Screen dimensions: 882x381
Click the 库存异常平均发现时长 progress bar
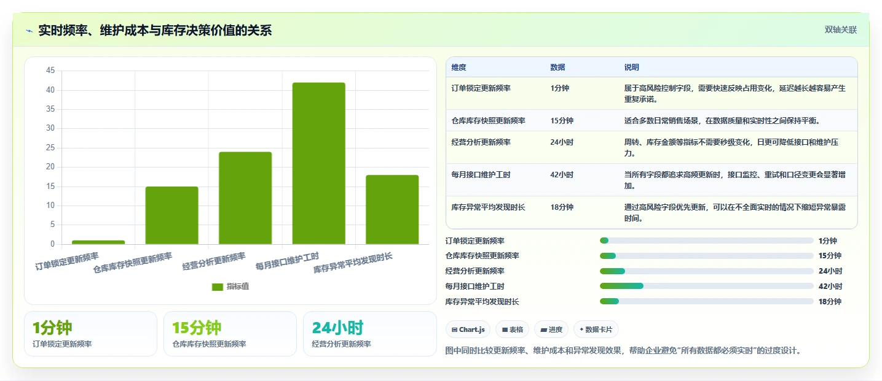click(706, 301)
